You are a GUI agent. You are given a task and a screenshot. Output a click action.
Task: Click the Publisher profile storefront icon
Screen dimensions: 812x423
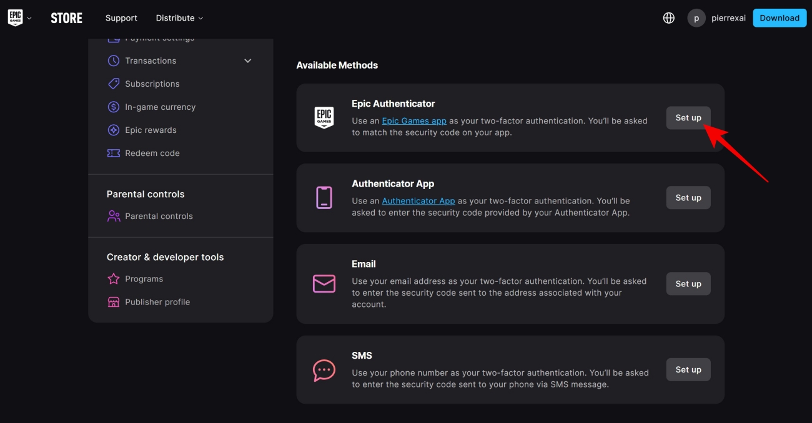pos(113,302)
